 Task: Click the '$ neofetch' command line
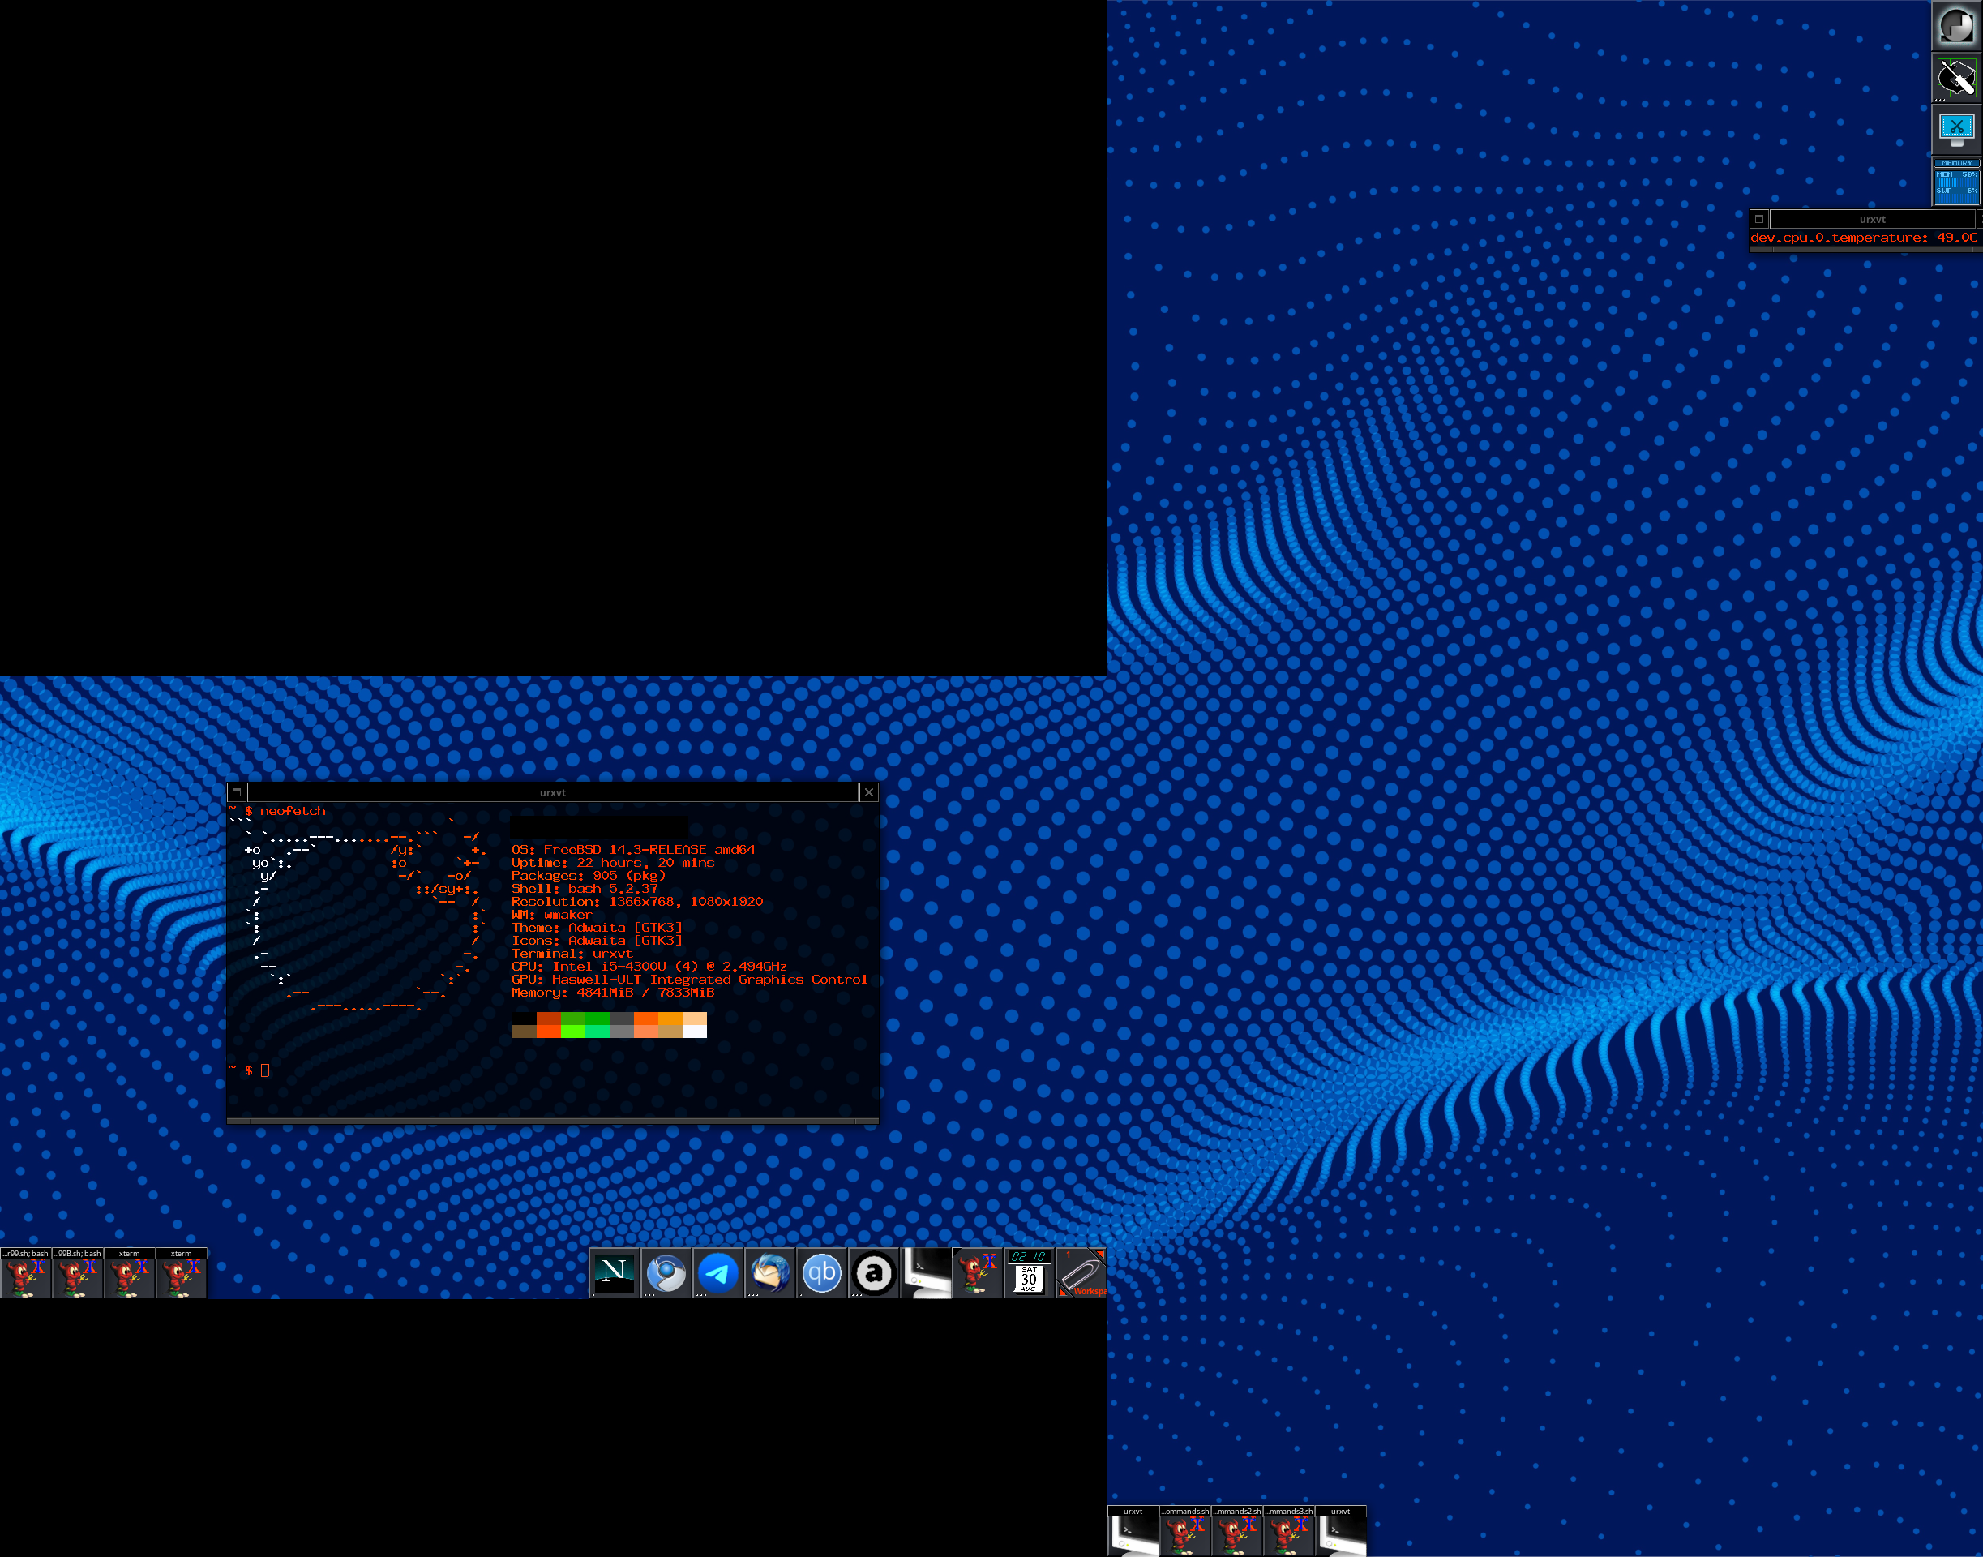click(x=285, y=810)
